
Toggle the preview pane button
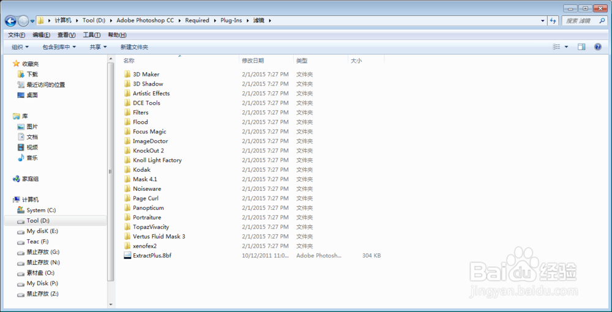pyautogui.click(x=581, y=46)
